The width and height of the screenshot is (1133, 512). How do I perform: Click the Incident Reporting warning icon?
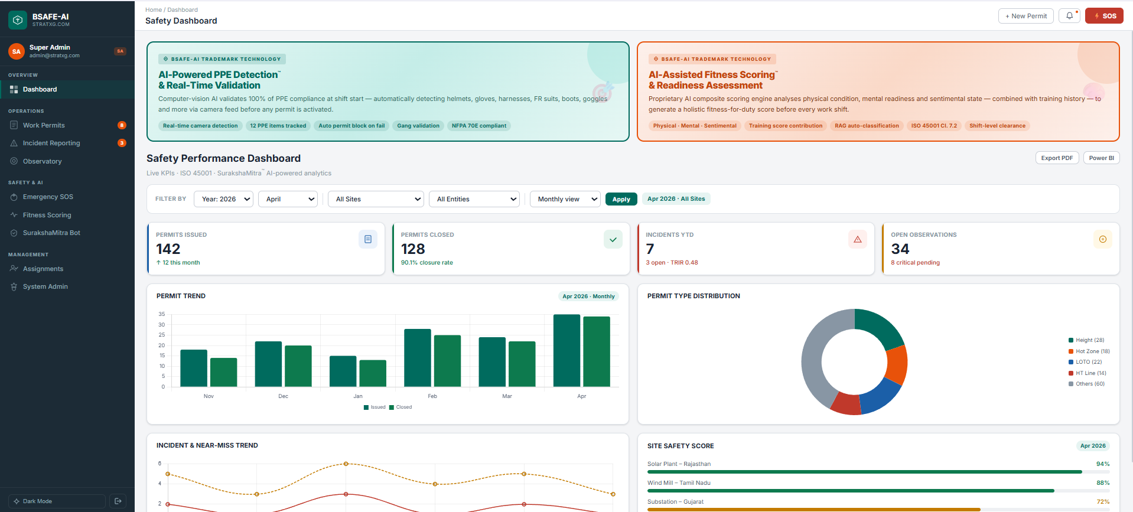(14, 143)
